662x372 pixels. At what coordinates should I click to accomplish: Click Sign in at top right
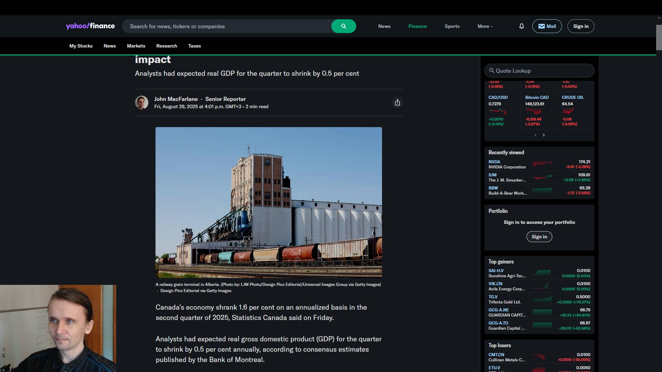[581, 26]
